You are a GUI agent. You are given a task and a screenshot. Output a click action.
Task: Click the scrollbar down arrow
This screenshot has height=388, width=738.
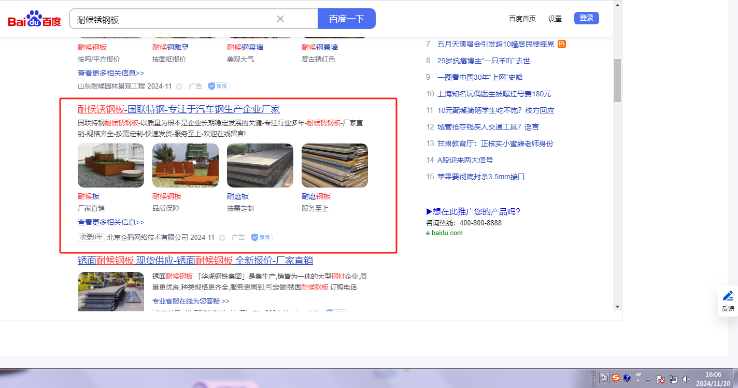[617, 307]
